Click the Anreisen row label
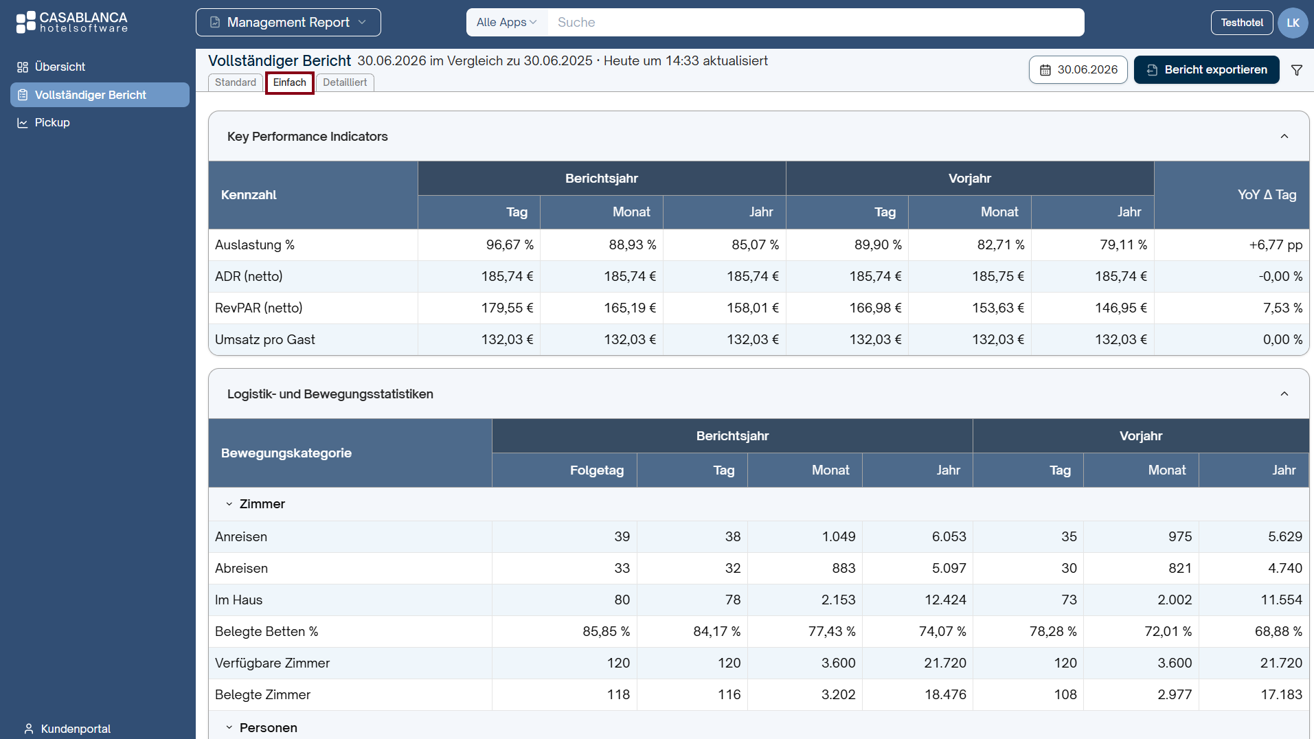The width and height of the screenshot is (1314, 739). click(241, 537)
